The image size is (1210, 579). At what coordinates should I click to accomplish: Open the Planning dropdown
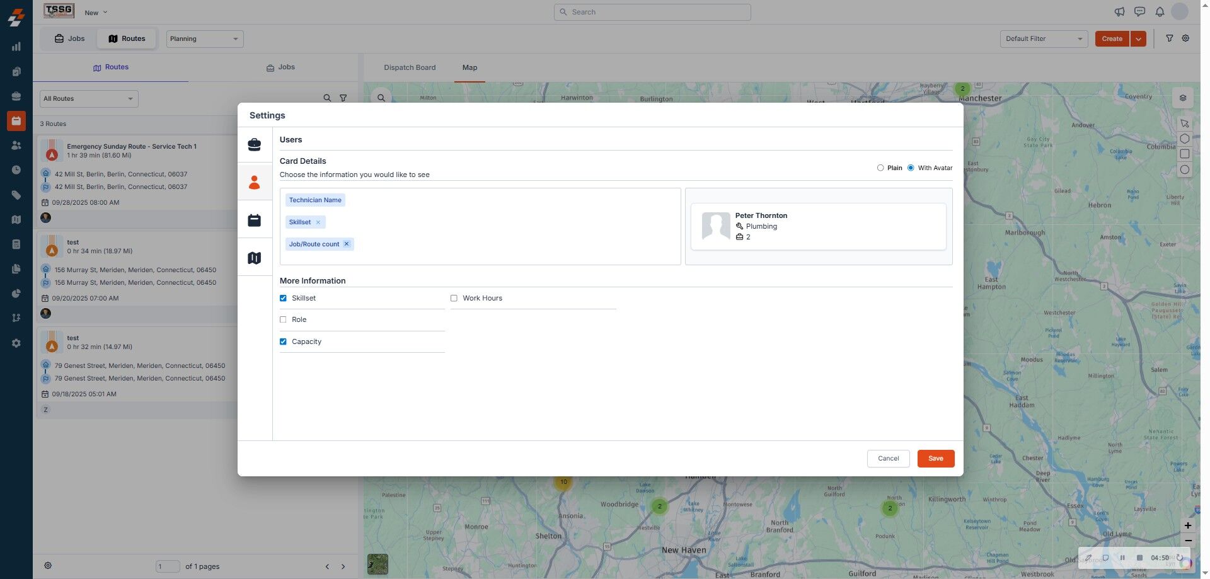(x=205, y=38)
